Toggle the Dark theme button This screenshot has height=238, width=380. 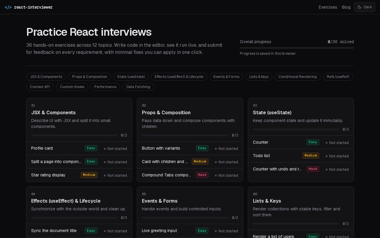365,7
